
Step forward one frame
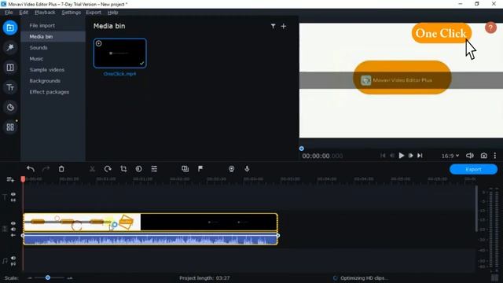coord(410,156)
